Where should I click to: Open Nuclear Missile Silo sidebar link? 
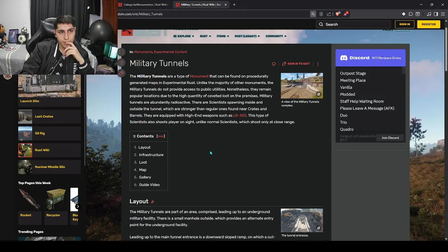click(x=50, y=167)
